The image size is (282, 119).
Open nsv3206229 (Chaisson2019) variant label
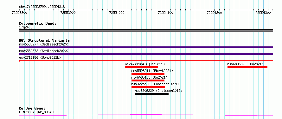tap(159, 91)
